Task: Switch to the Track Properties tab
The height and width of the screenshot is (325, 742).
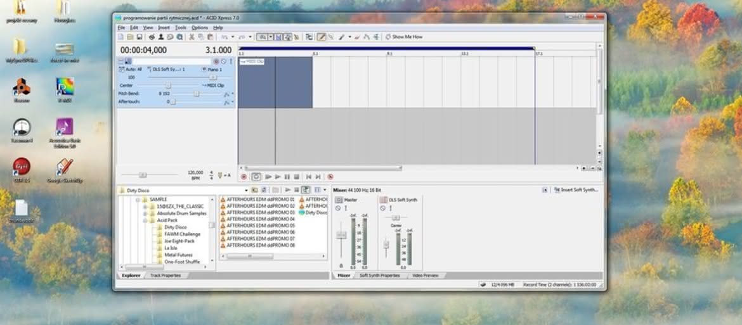Action: pos(166,276)
